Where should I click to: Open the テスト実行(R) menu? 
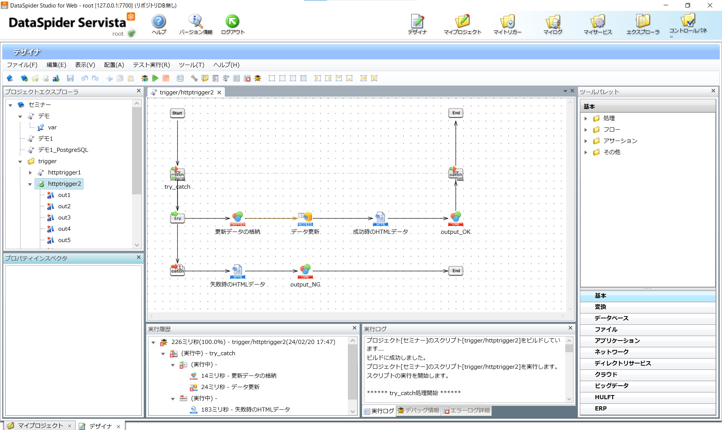pyautogui.click(x=152, y=65)
